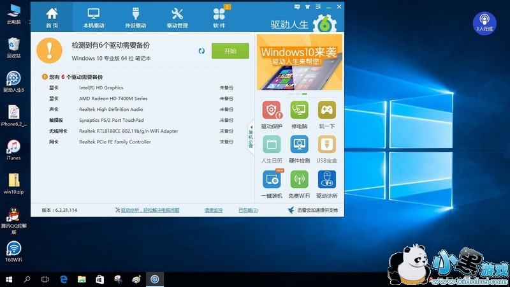Open File Explorer from the taskbar

pyautogui.click(x=82, y=279)
